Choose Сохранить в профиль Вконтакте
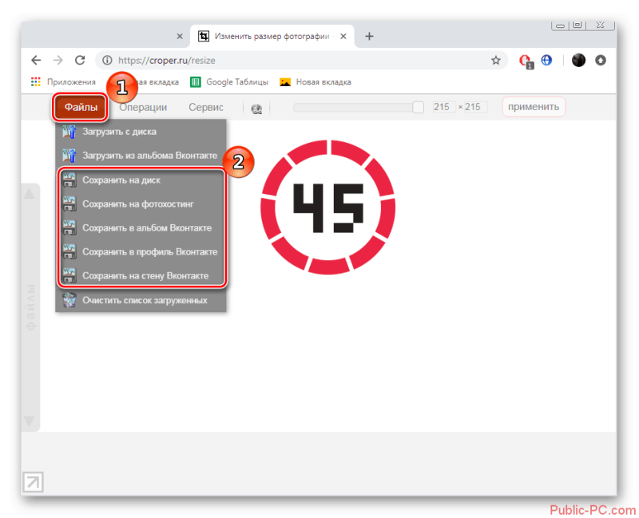 (x=141, y=251)
